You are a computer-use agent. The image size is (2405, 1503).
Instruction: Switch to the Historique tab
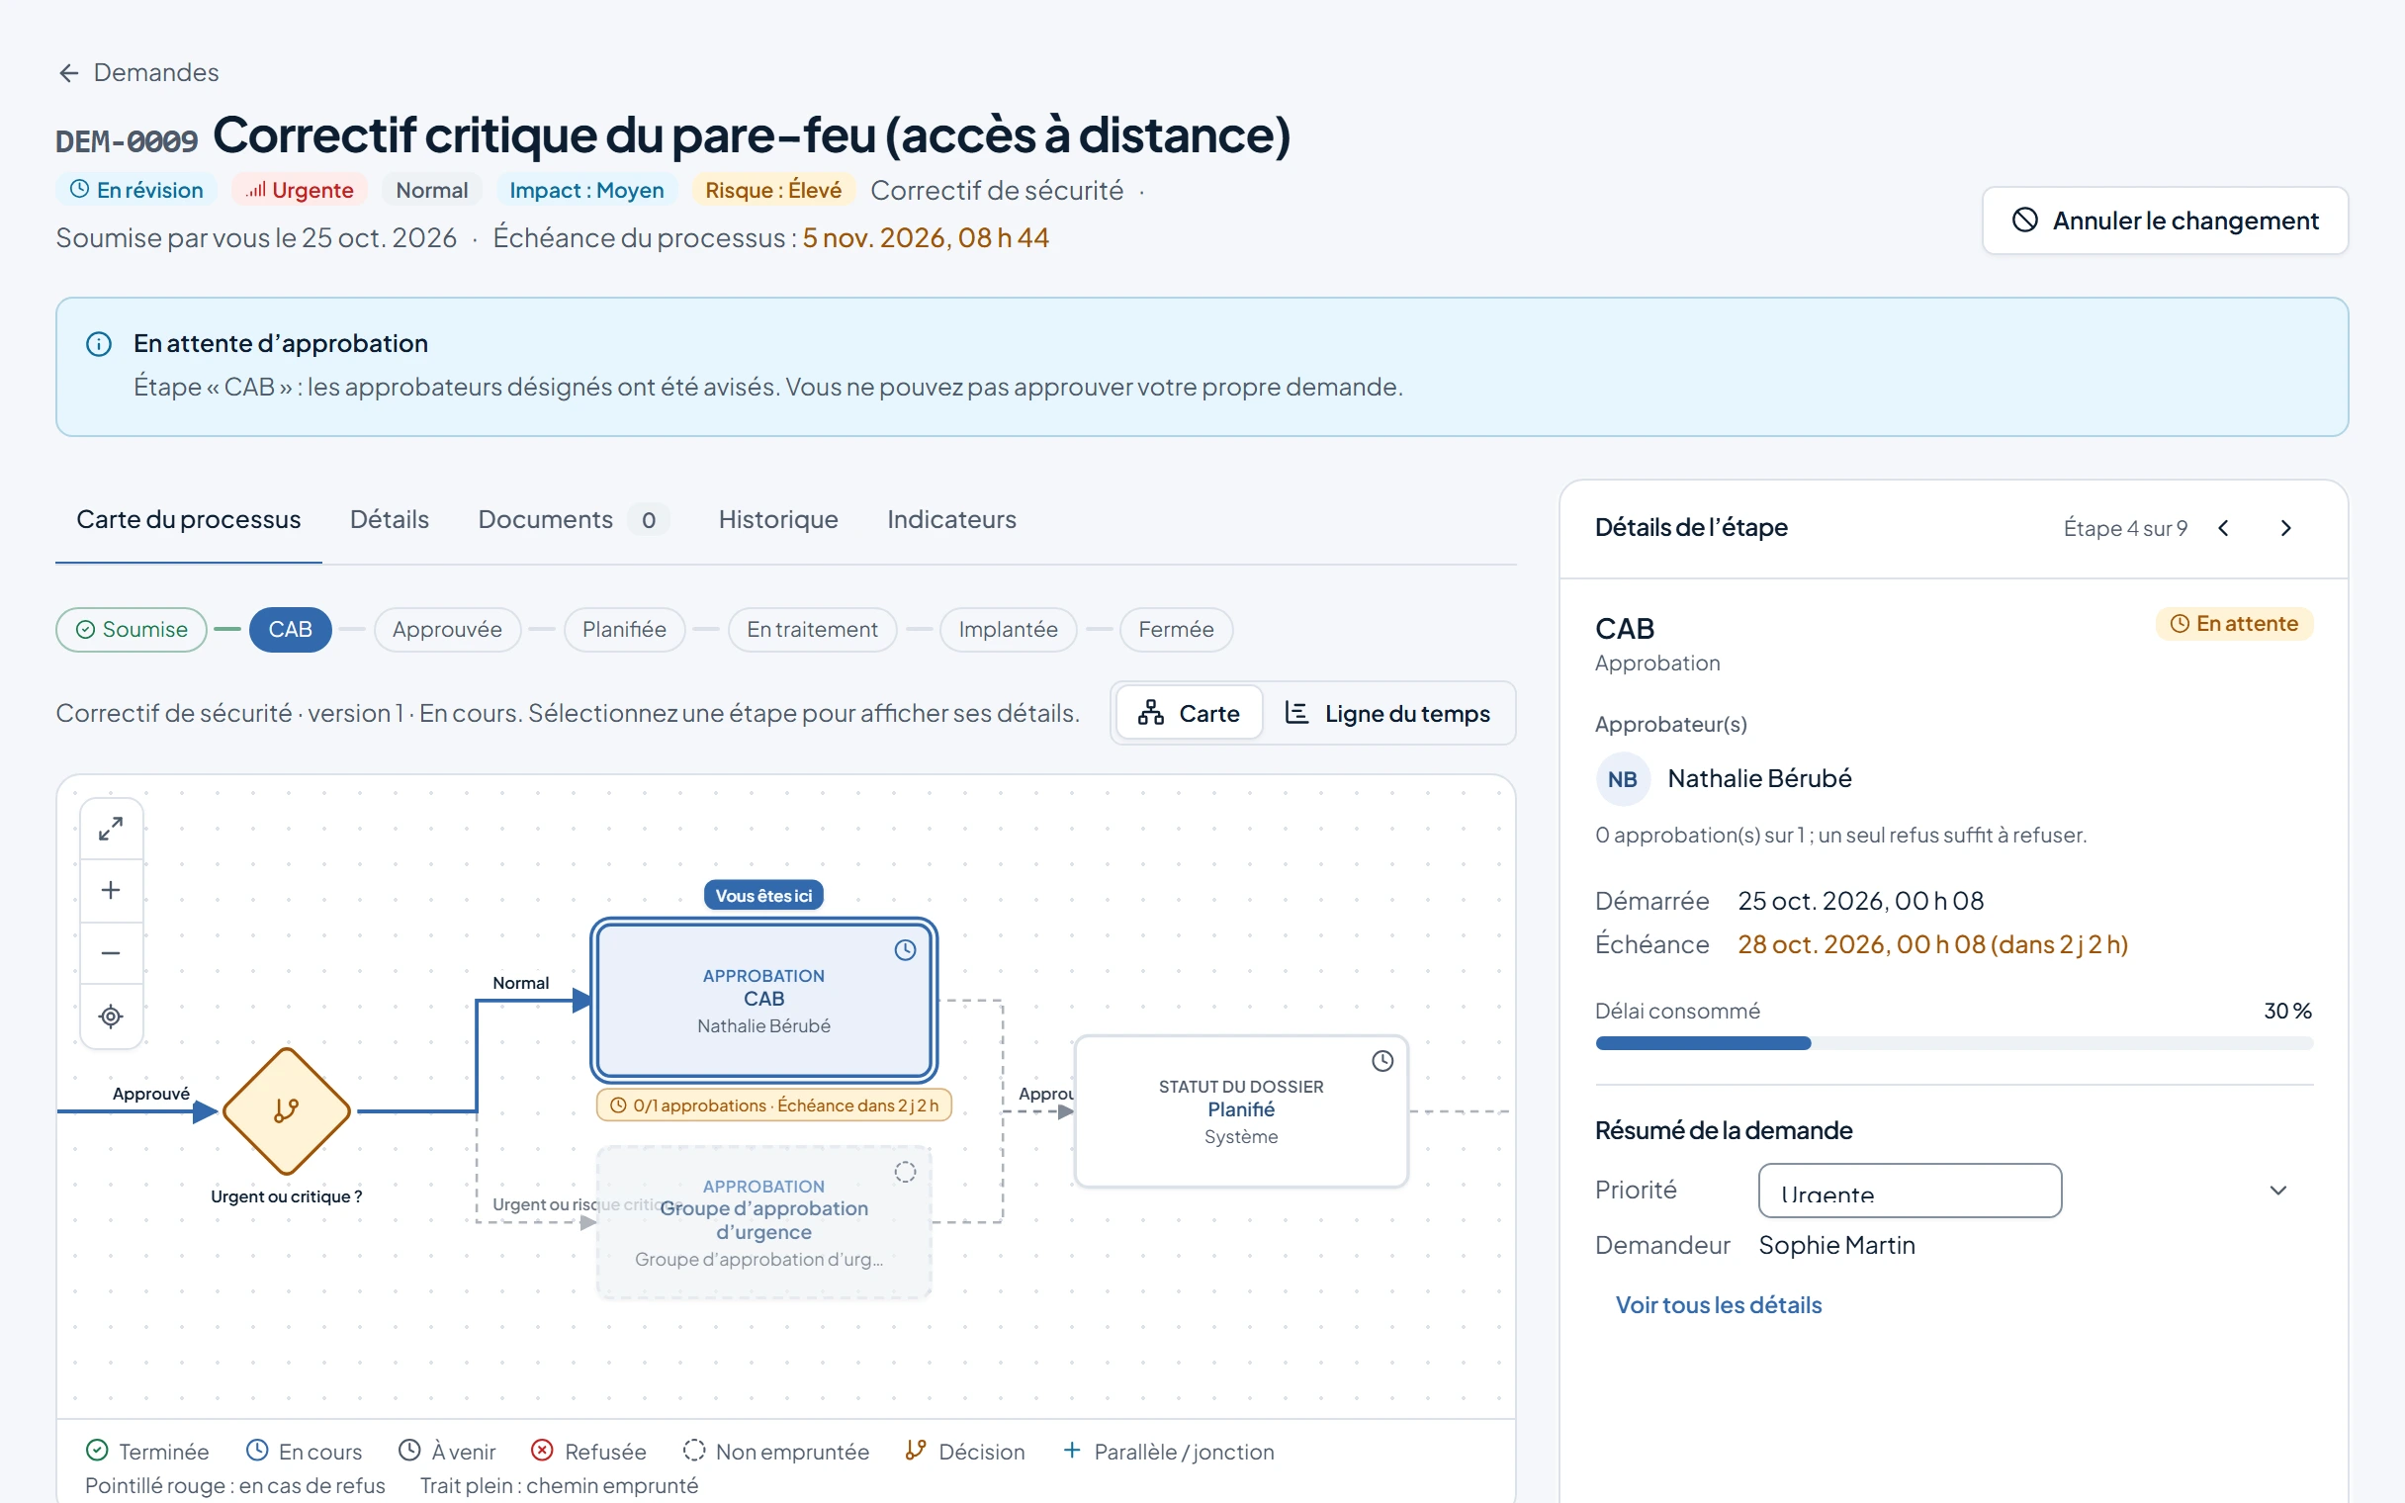778,519
